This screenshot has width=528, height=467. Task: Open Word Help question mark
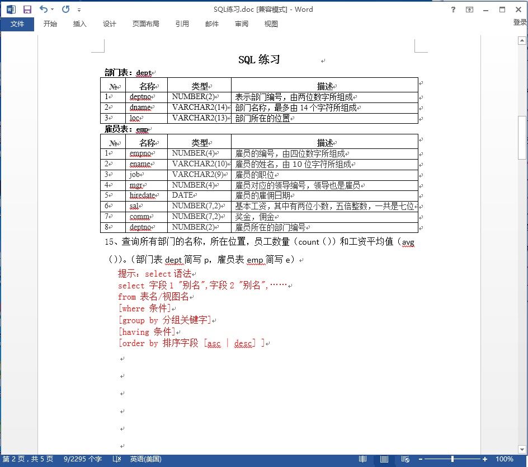(453, 10)
